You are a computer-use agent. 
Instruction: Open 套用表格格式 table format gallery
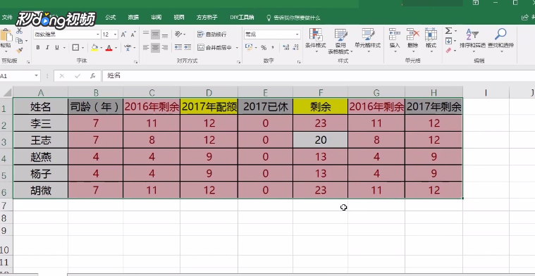pos(340,41)
